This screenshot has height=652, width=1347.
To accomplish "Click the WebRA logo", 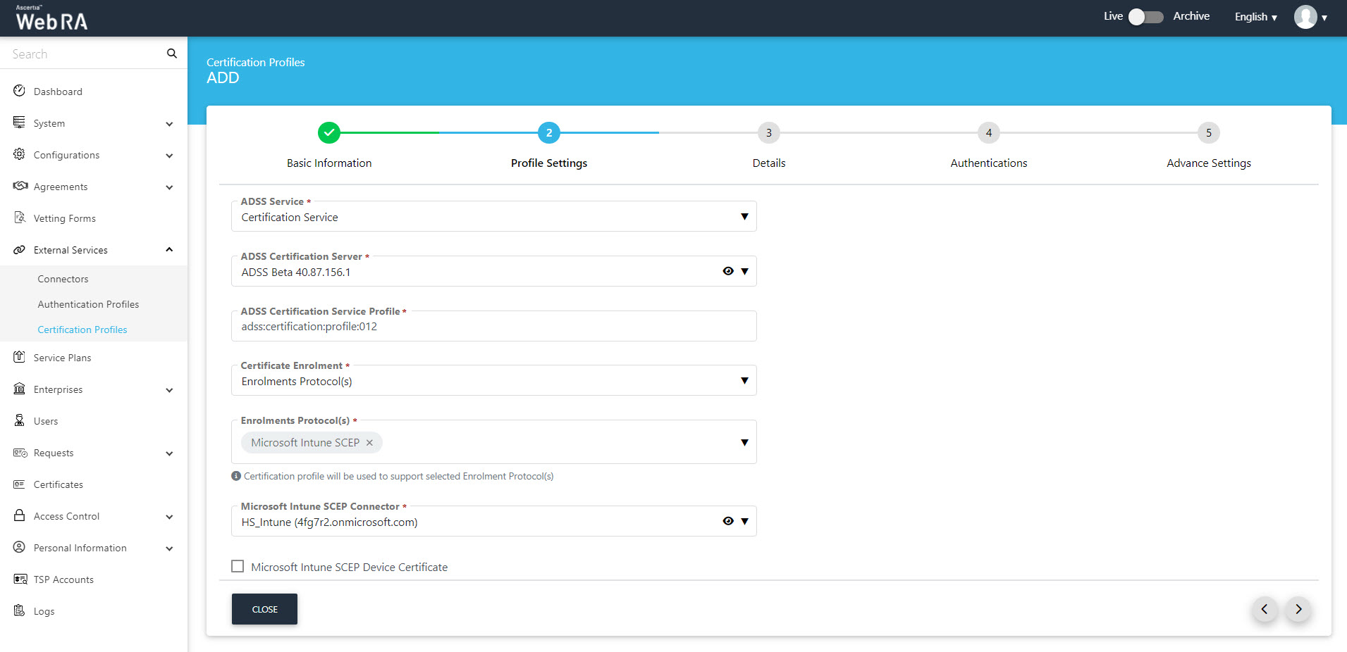I will click(51, 18).
